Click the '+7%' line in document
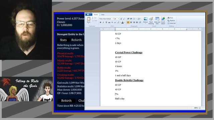214x120 pixels. click(x=117, y=39)
